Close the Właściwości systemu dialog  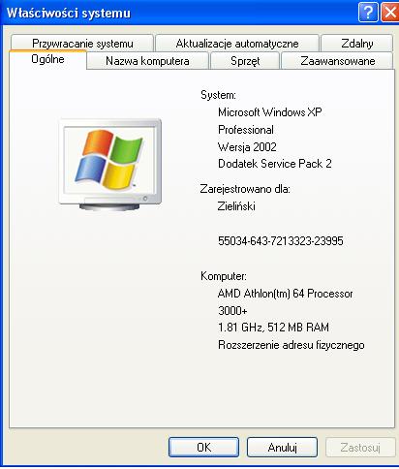pyautogui.click(x=390, y=13)
